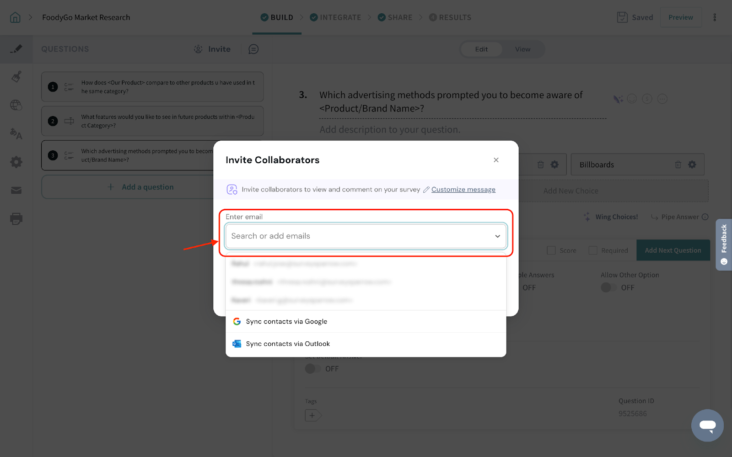Click the Customize message link
732x457 pixels.
pyautogui.click(x=463, y=190)
